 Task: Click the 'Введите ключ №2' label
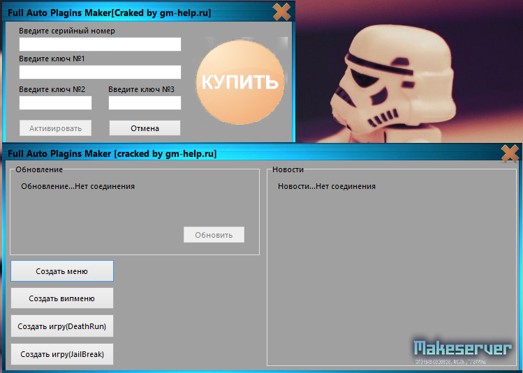pos(52,89)
